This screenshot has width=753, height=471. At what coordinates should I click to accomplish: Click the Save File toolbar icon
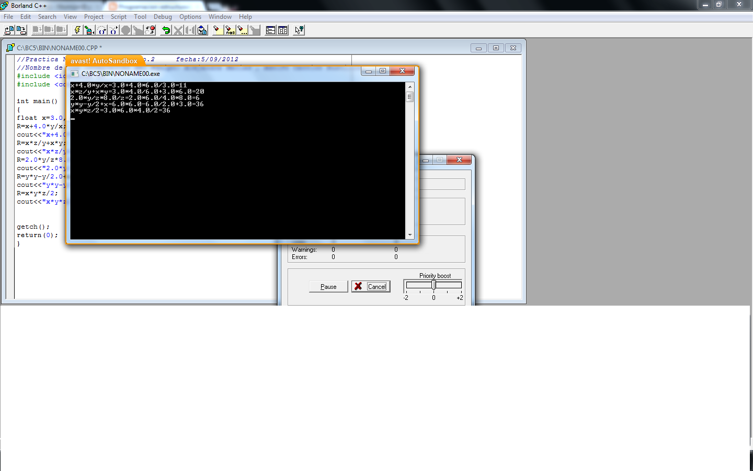click(x=21, y=30)
